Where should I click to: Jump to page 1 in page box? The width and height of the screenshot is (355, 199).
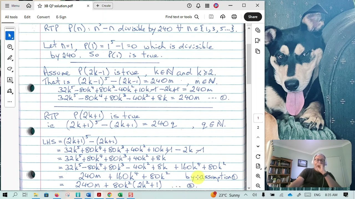click(x=258, y=118)
